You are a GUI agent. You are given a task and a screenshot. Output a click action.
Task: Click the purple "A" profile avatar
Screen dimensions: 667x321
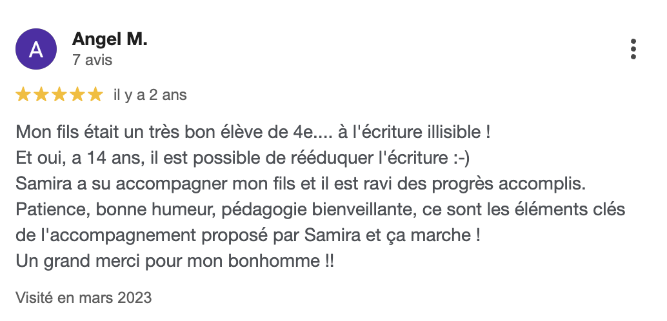pyautogui.click(x=36, y=50)
